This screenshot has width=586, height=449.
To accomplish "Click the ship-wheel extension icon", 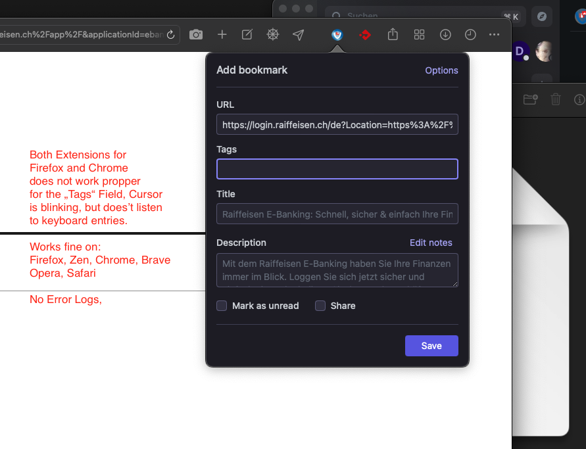I will 272,35.
